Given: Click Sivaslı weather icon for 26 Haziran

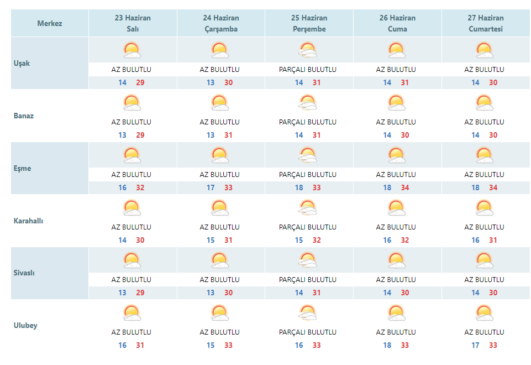Looking at the screenshot, I should pyautogui.click(x=396, y=260).
